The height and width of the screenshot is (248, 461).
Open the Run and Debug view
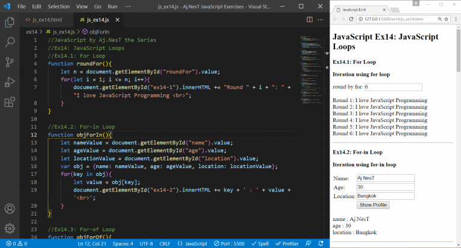(x=10, y=82)
